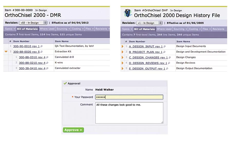Click 'Design Input Documents' item name
231x141 pixels.
191,46
